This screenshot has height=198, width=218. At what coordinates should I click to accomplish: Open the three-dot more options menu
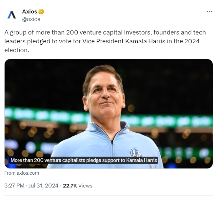click(209, 12)
